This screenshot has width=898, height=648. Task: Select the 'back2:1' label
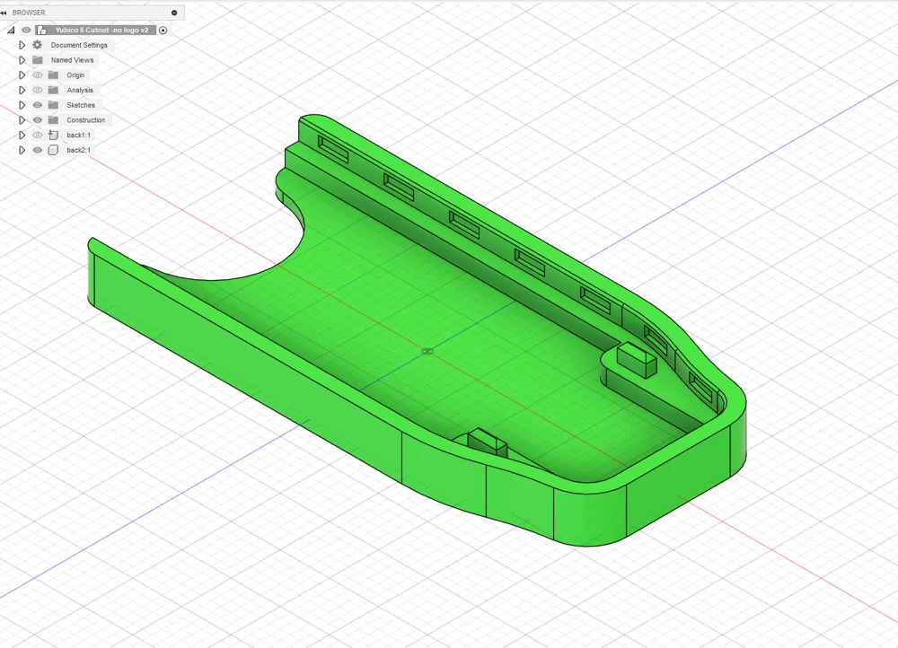(78, 150)
